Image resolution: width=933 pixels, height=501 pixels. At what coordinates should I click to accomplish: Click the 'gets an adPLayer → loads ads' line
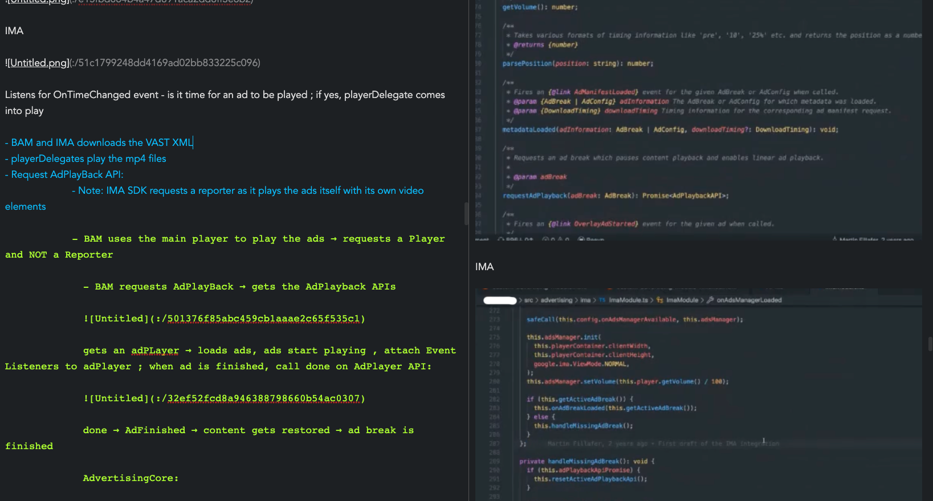pos(230,359)
